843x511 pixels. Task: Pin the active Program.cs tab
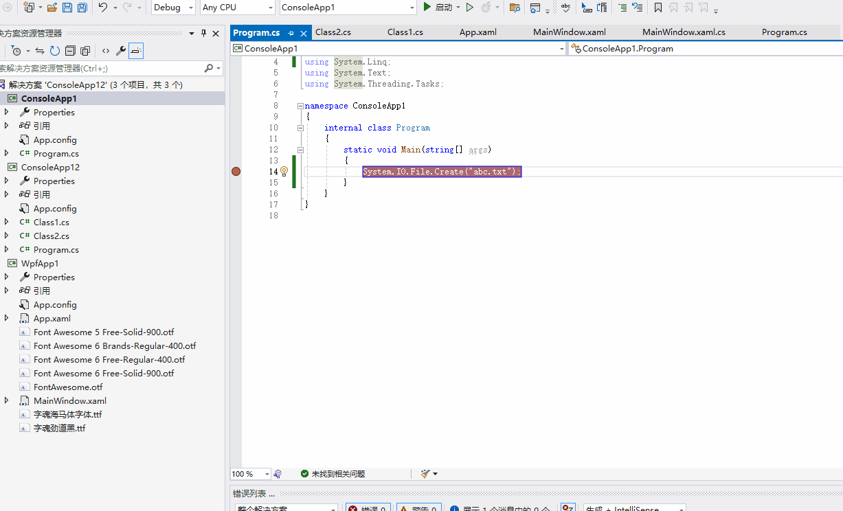(291, 33)
